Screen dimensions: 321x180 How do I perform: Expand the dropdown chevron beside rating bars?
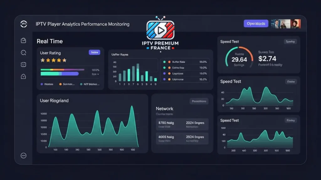coord(98,74)
